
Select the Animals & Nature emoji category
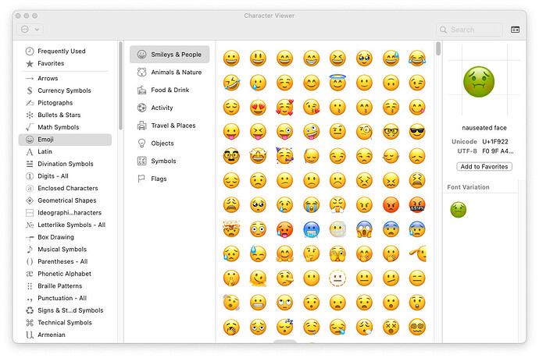170,73
